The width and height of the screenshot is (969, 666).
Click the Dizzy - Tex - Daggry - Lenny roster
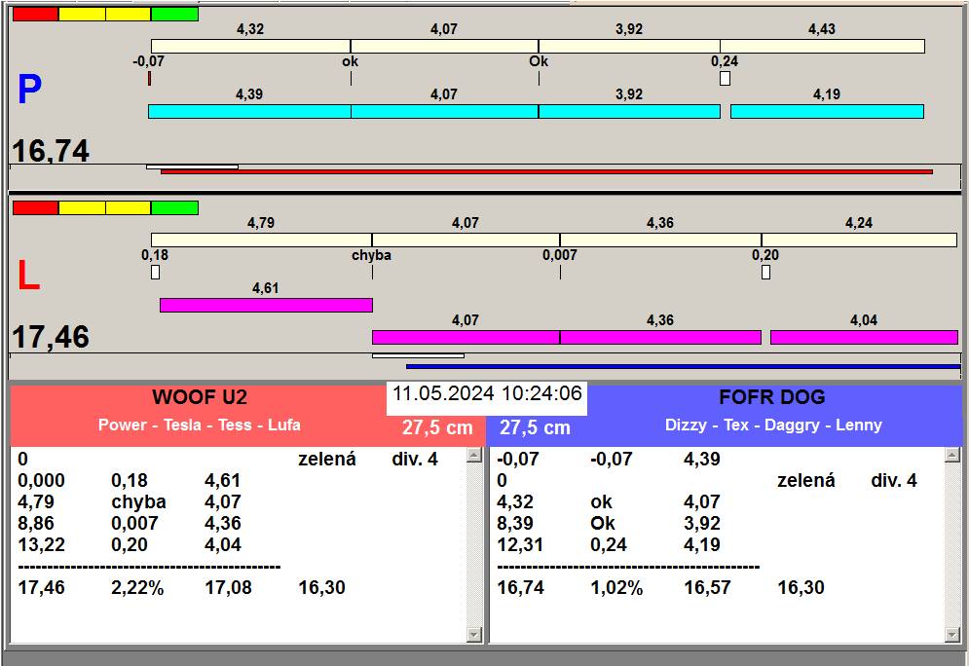[773, 425]
